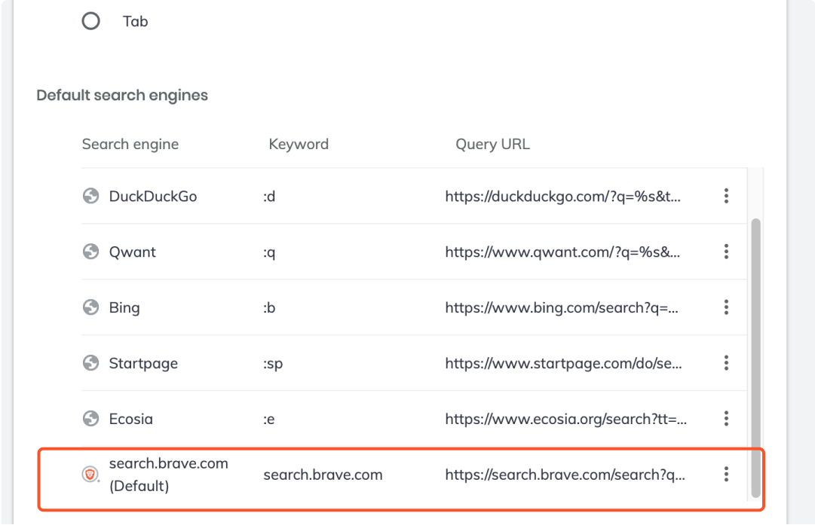Open Qwant row more-actions menu

(x=726, y=252)
